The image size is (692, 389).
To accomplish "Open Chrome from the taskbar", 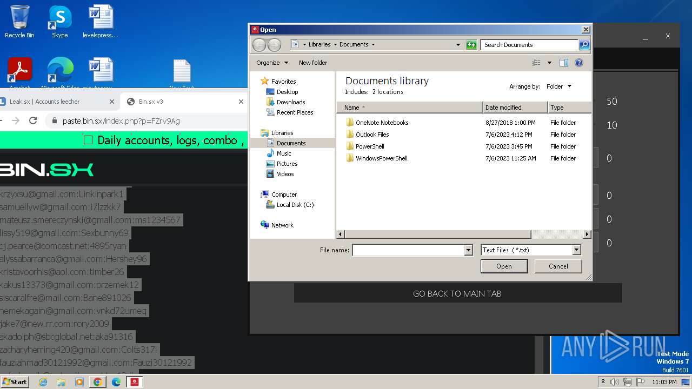I will [98, 382].
